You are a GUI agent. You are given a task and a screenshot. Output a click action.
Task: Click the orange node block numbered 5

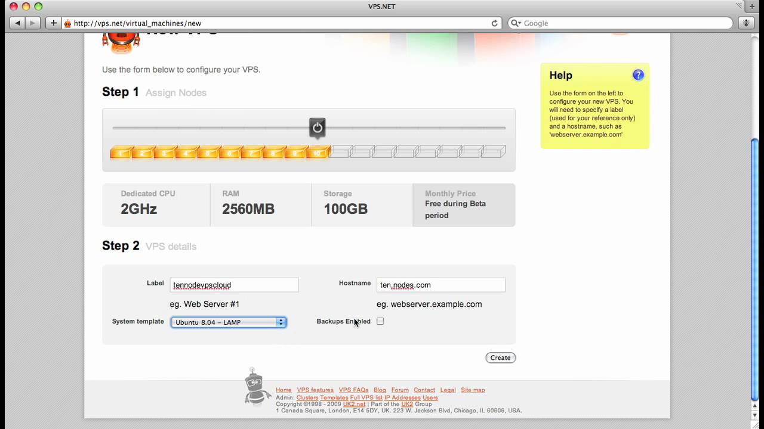(208, 152)
